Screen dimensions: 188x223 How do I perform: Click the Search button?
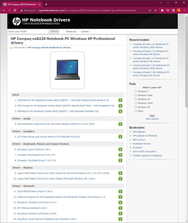[x=54, y=31]
